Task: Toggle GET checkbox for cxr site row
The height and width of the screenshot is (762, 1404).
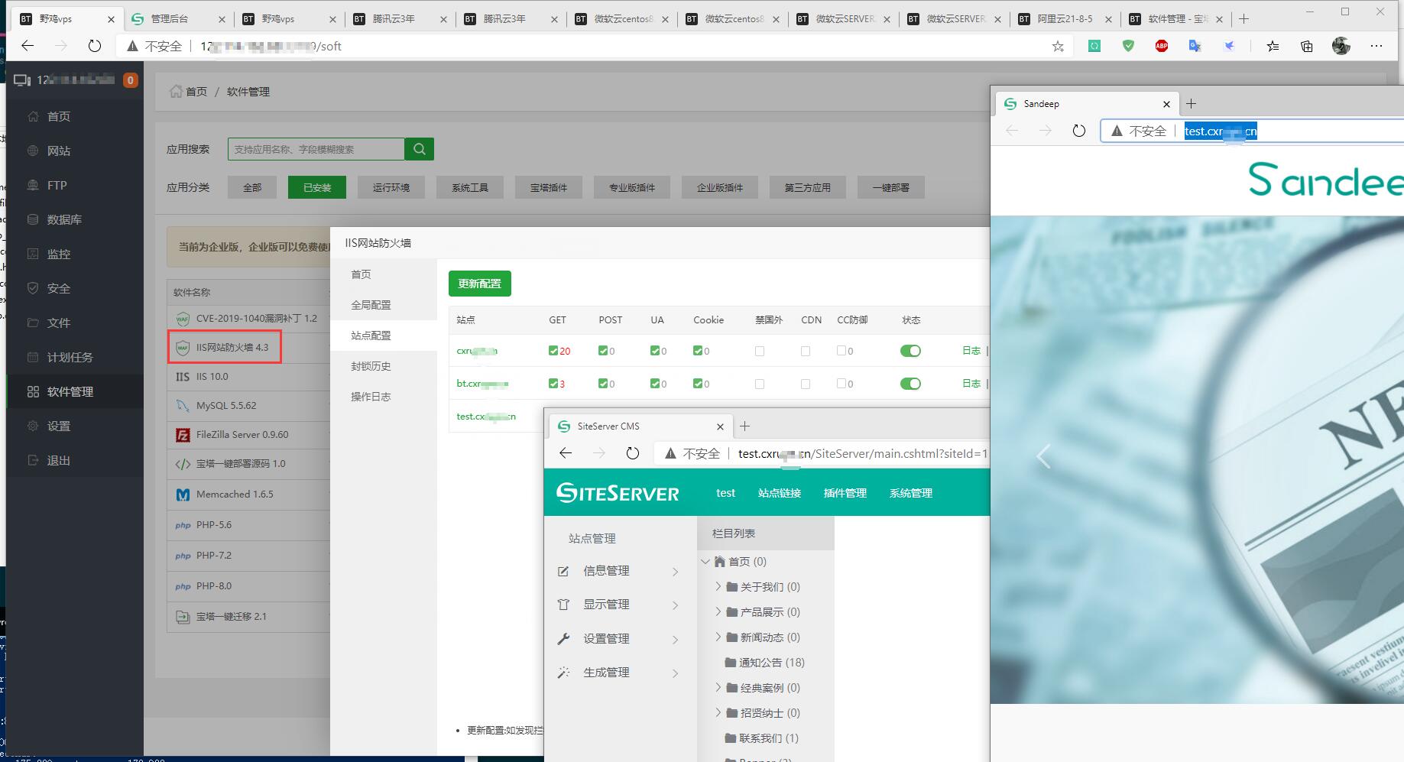Action: pyautogui.click(x=553, y=351)
